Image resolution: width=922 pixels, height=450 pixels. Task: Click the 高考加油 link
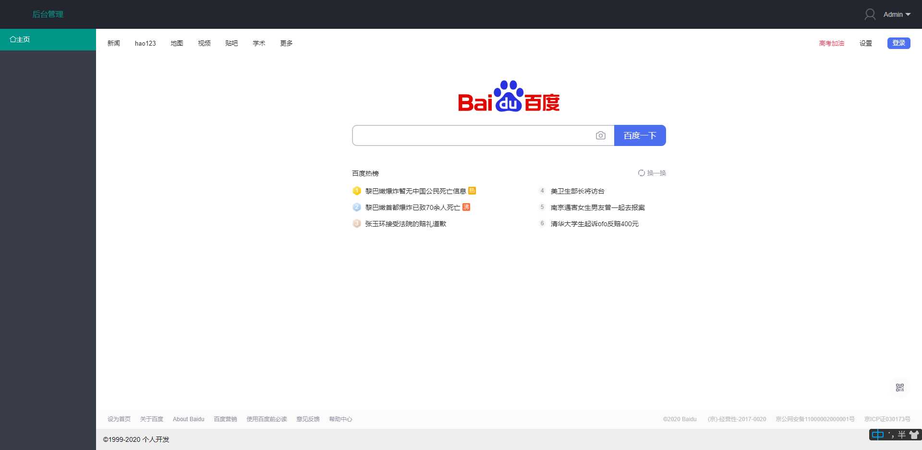click(832, 43)
